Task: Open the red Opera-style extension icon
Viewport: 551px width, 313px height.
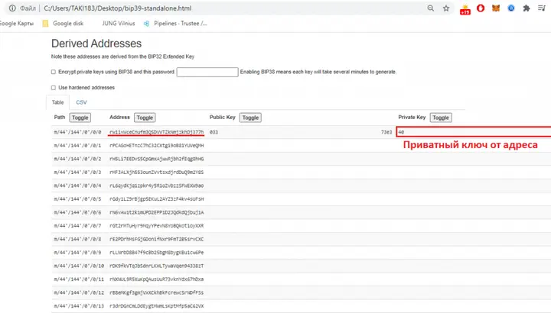Action: [x=481, y=8]
